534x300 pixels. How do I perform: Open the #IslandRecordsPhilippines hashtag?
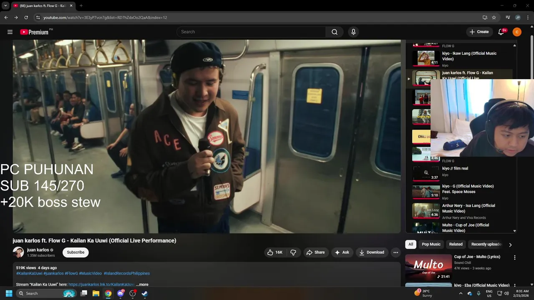(x=127, y=273)
